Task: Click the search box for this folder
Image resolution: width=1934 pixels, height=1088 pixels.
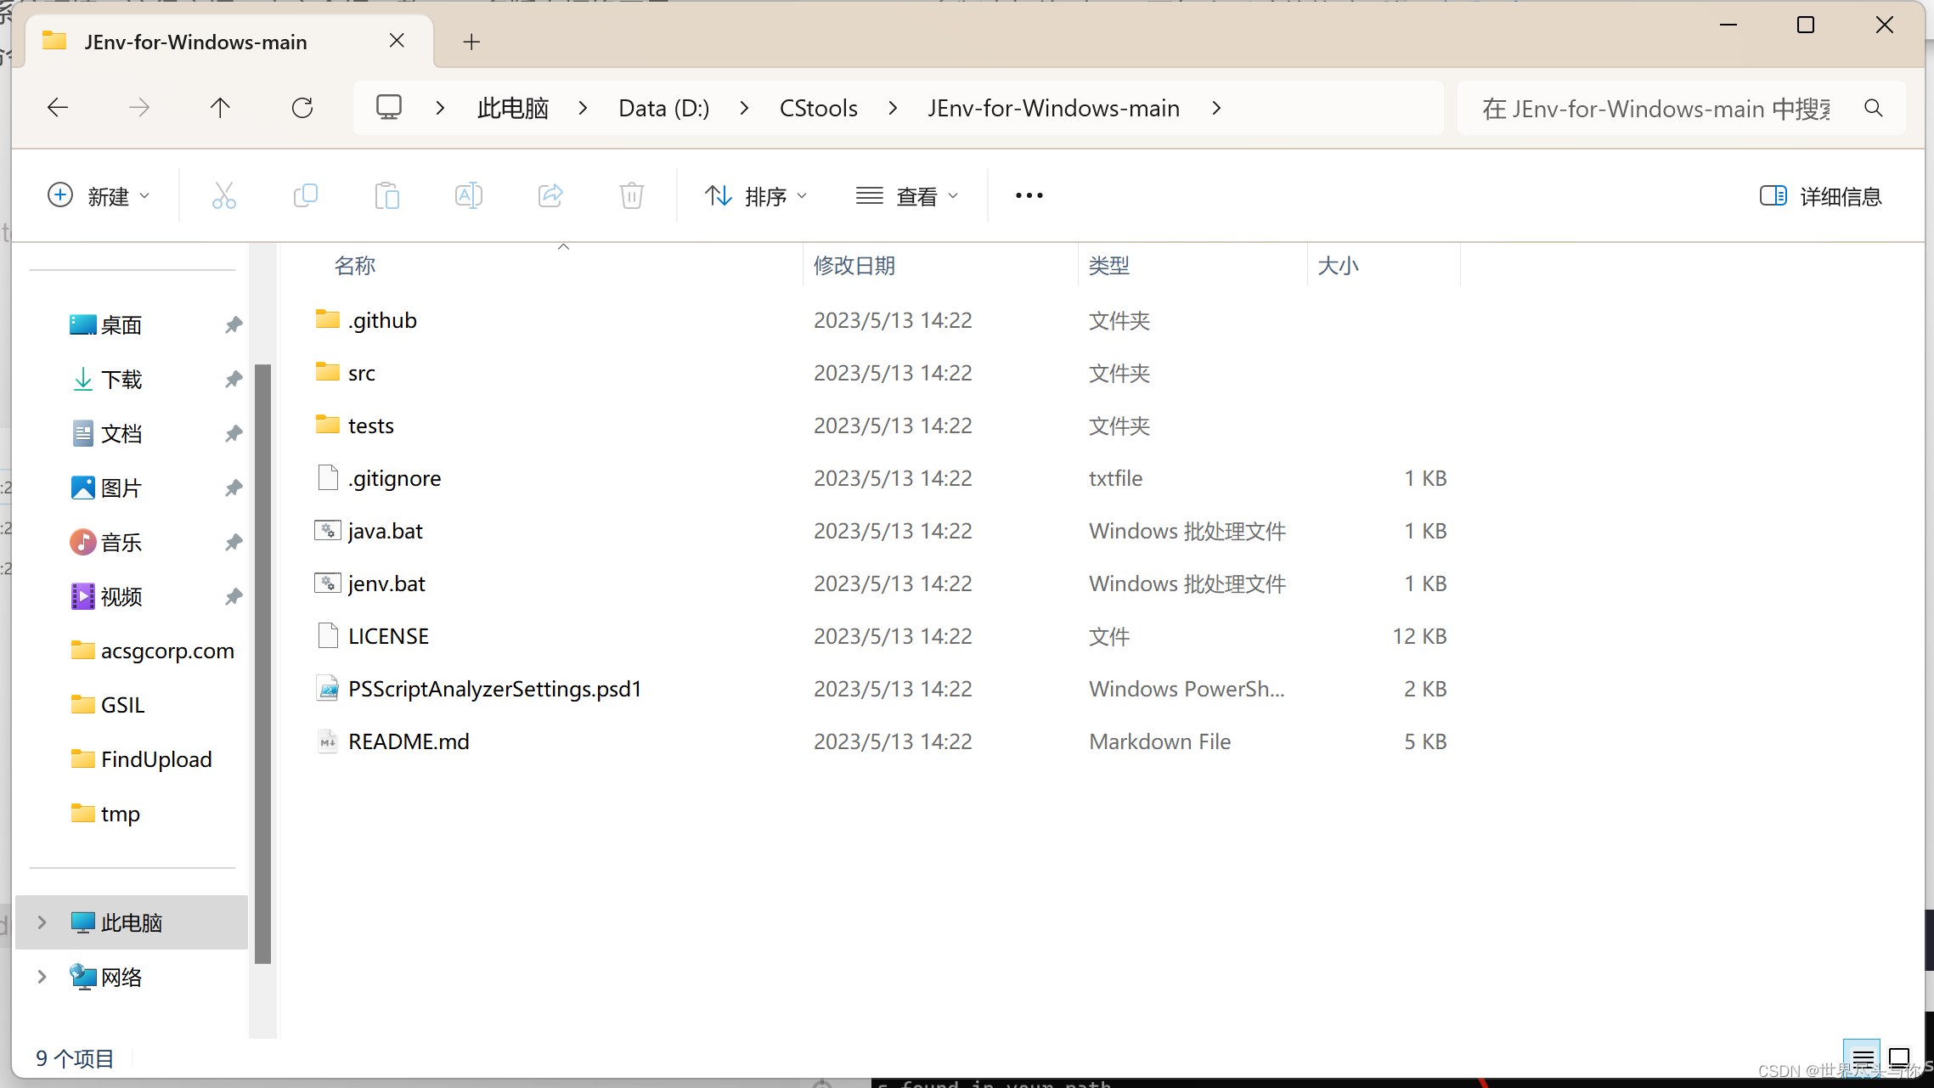Action: [1656, 108]
